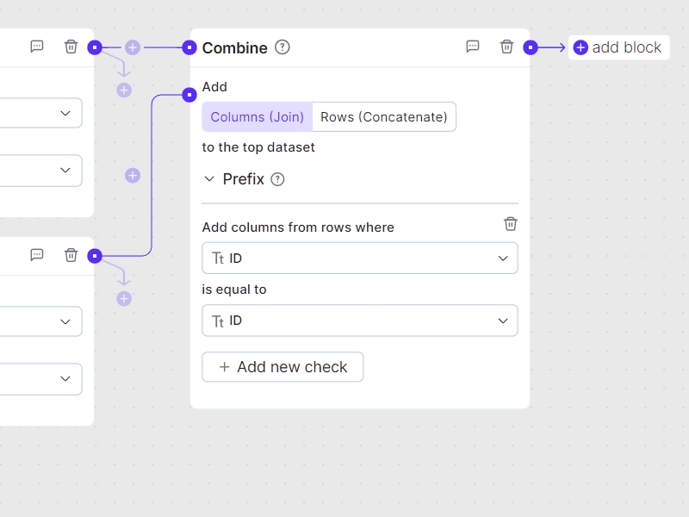
Task: Open the Combine block comment icon
Action: pos(473,47)
